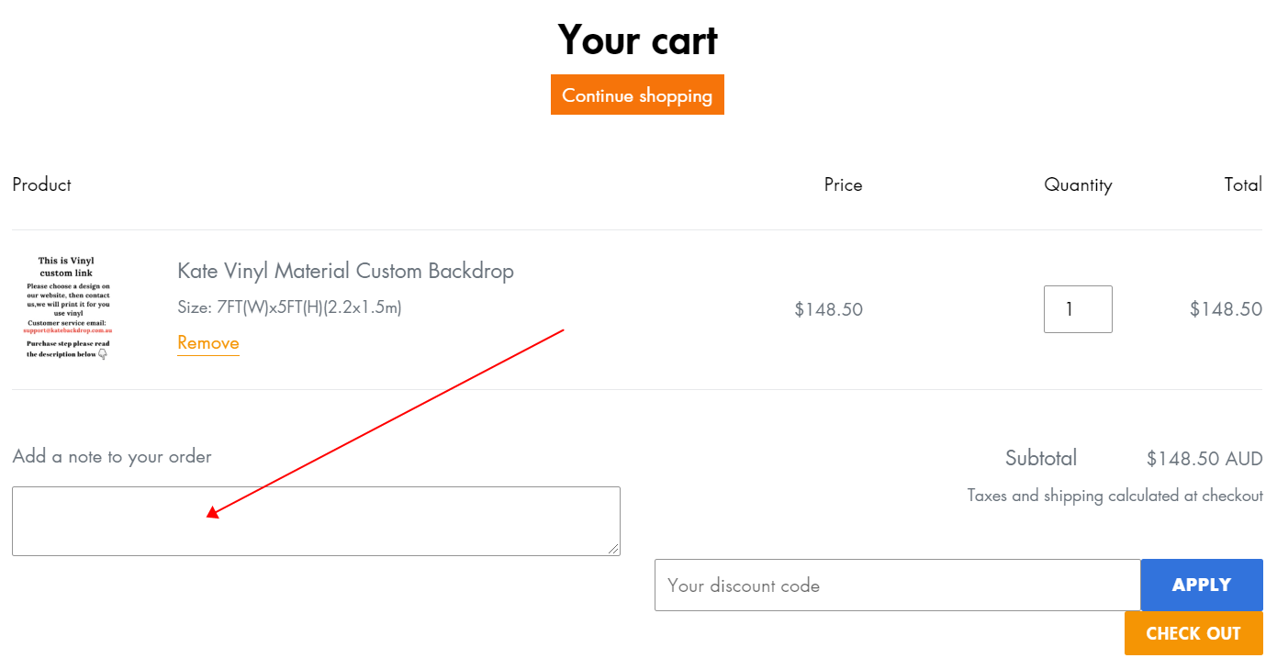Click the Your discount code field

point(897,585)
